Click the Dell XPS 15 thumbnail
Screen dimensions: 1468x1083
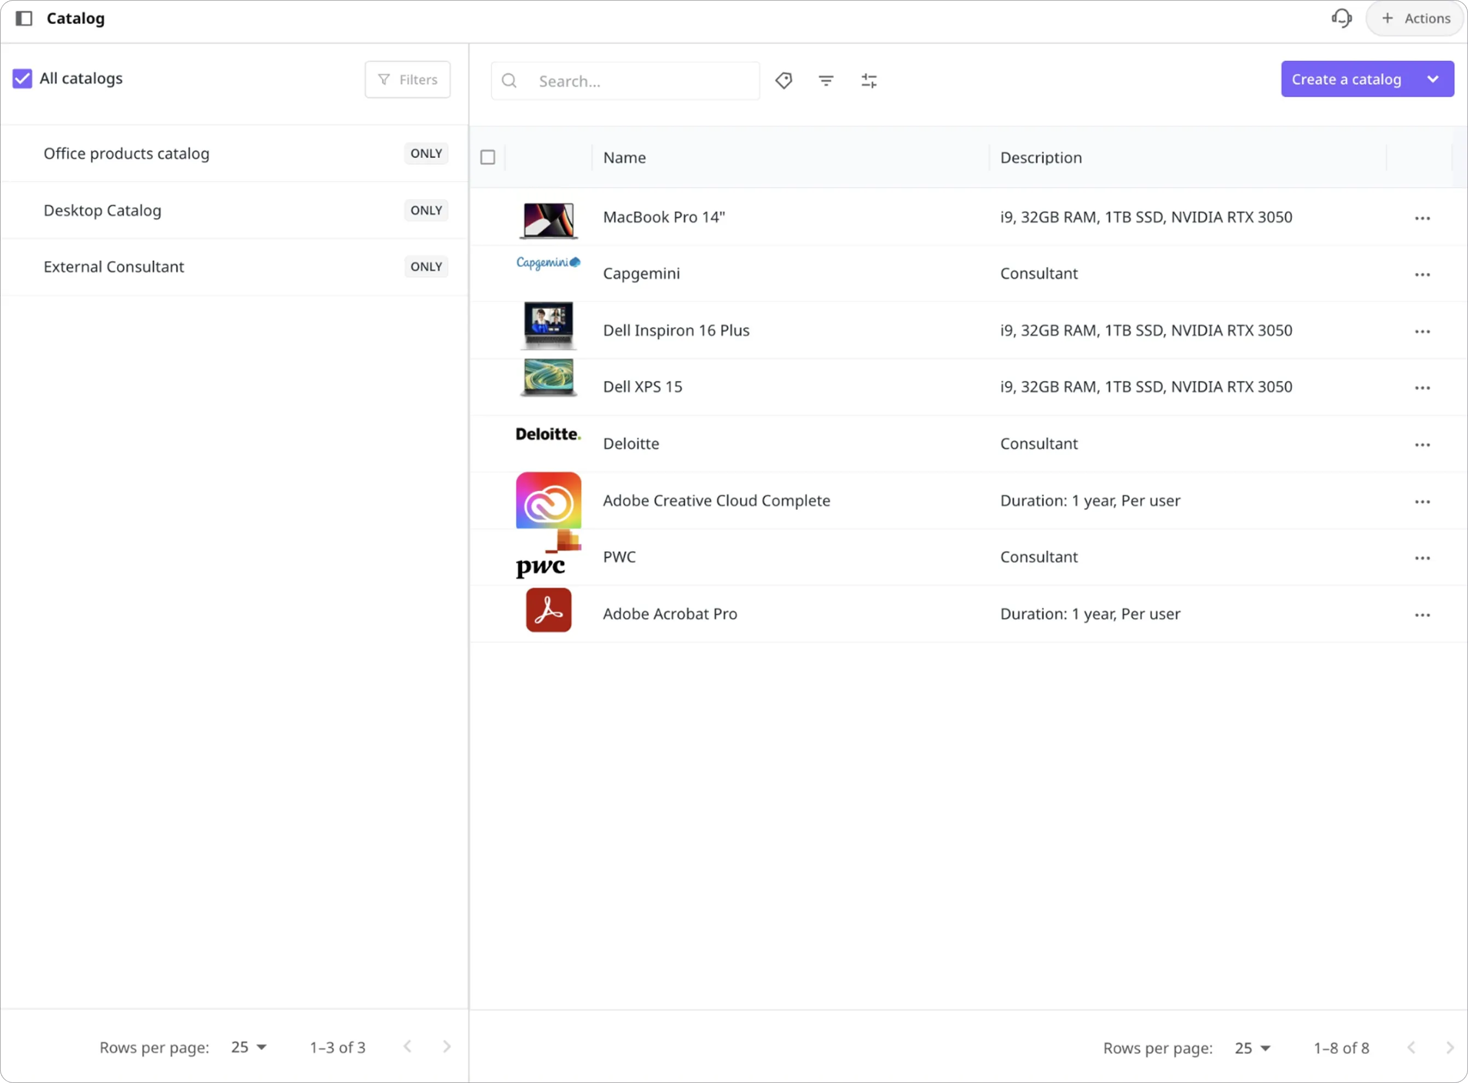[549, 377]
